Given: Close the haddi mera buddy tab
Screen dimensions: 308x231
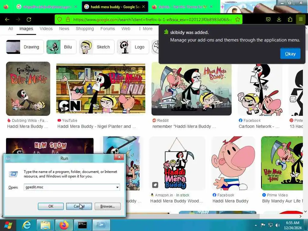Looking at the screenshot, I should pyautogui.click(x=143, y=7).
